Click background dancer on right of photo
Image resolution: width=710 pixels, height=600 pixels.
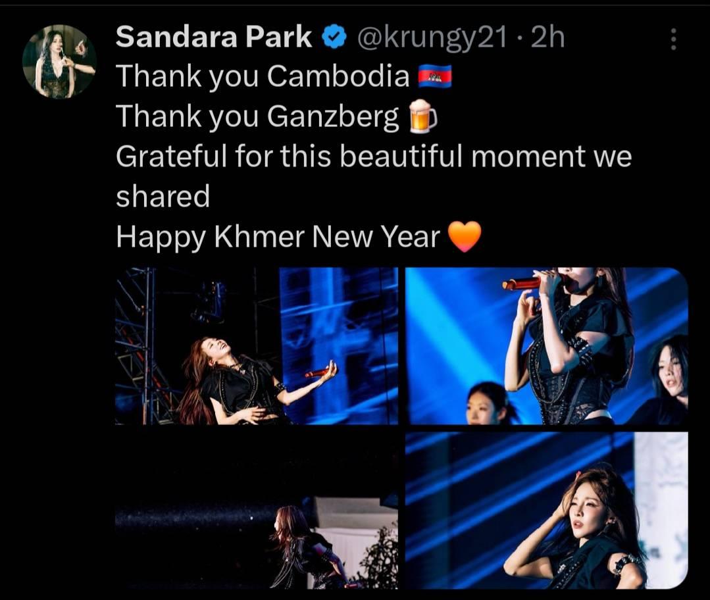pos(667,380)
